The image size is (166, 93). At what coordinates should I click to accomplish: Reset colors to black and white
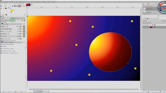11,12
